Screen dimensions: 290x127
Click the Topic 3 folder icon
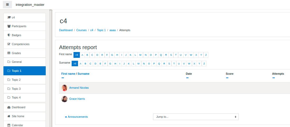click(9, 89)
